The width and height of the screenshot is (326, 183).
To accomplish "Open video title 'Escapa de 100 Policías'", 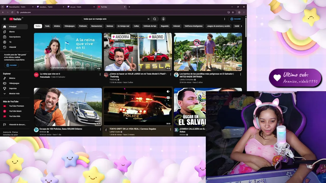I will click(x=61, y=129).
